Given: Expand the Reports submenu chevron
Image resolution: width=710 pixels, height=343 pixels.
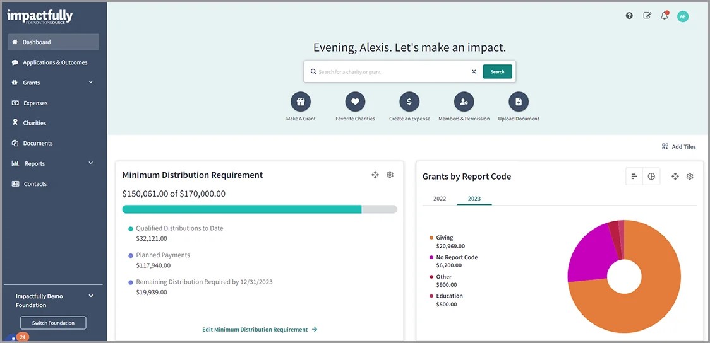Looking at the screenshot, I should click(x=90, y=163).
